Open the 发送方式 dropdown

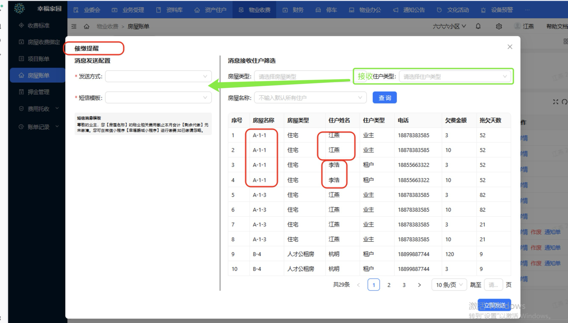pyautogui.click(x=158, y=77)
